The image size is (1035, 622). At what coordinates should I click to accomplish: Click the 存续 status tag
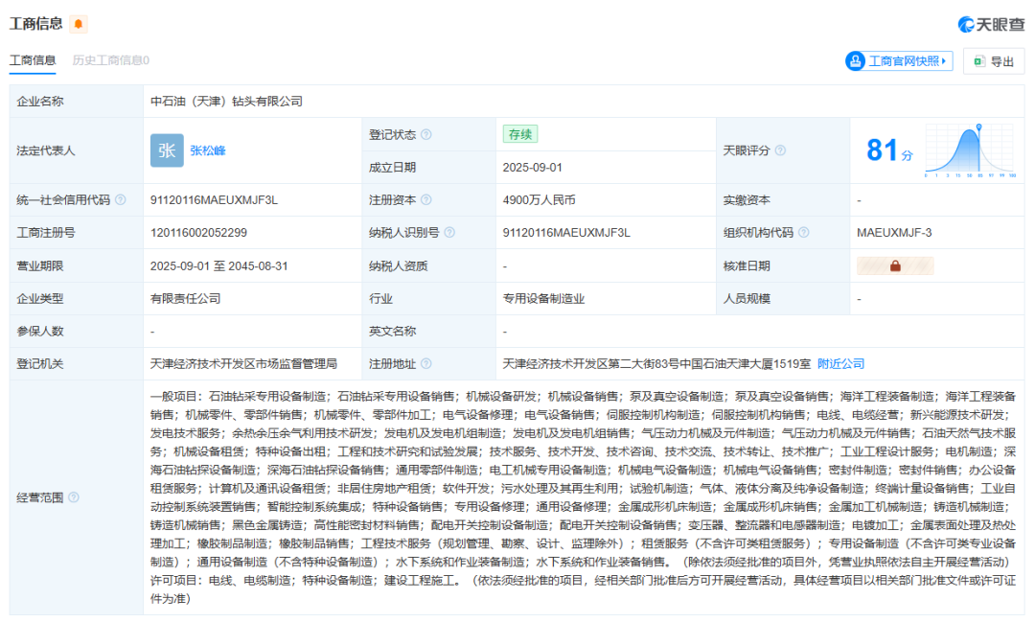coord(520,134)
